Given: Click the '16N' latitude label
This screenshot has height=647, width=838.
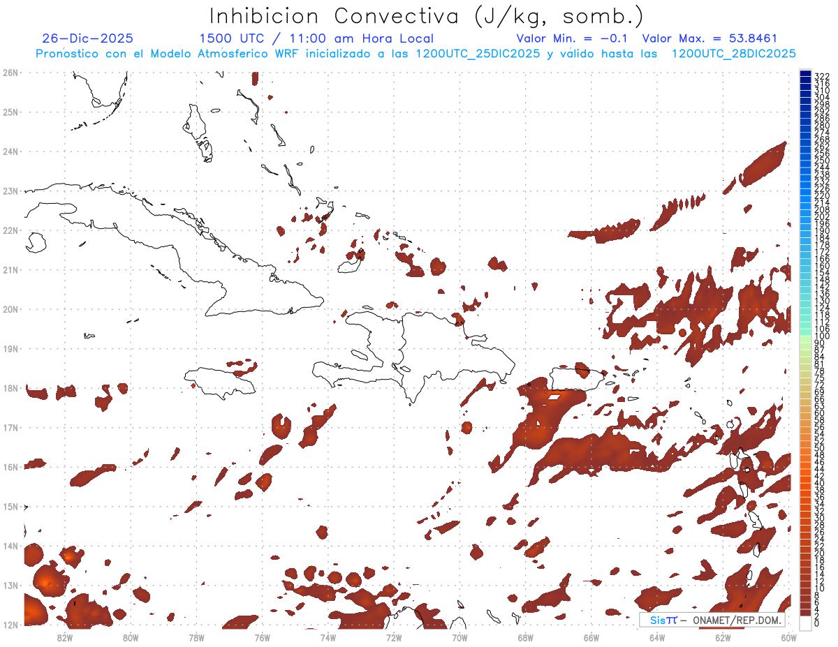Looking at the screenshot, I should pos(10,467).
